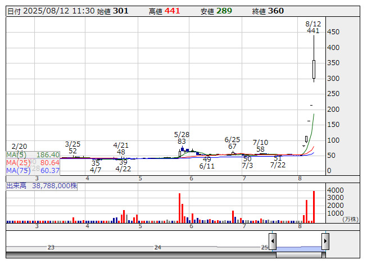Click the 出来高 volume label
This screenshot has height=264, width=367.
[x=17, y=185]
